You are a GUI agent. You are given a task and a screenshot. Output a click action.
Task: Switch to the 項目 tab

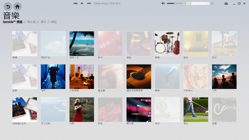point(43,22)
